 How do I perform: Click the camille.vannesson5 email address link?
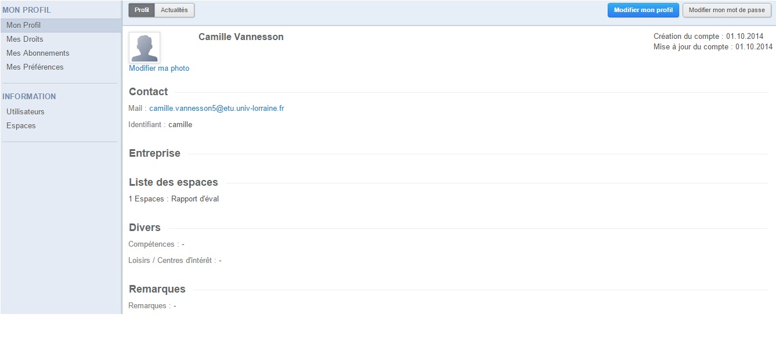(x=216, y=109)
